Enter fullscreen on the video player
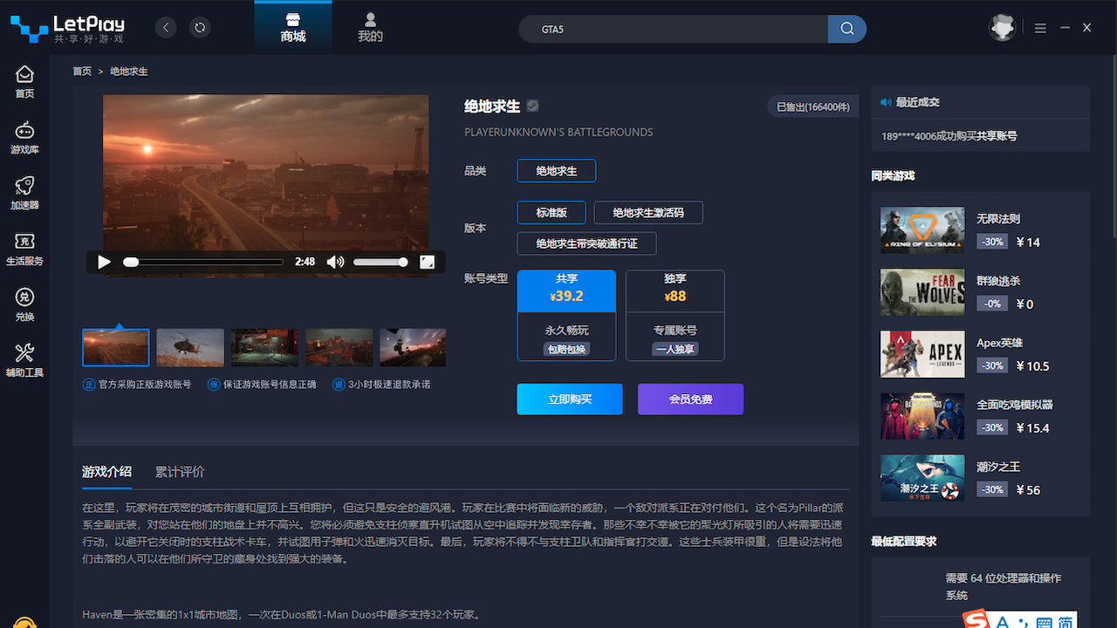The height and width of the screenshot is (628, 1117). click(x=427, y=262)
